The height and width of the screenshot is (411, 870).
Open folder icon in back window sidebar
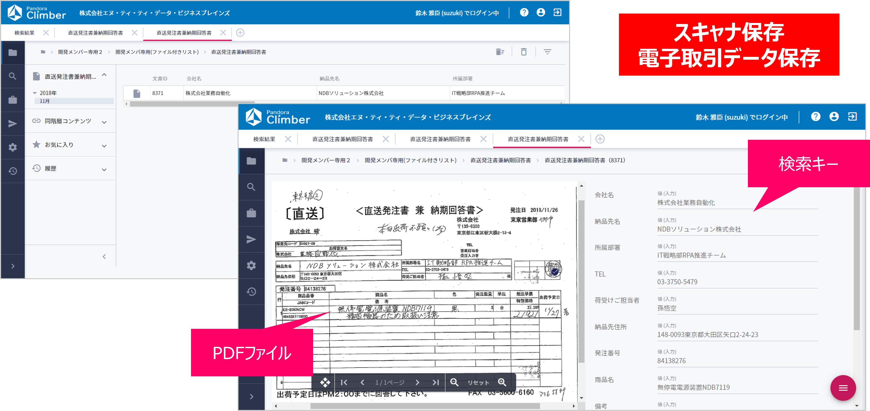pos(13,53)
